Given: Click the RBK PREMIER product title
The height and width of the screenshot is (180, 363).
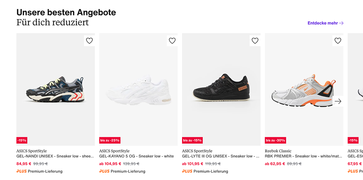Looking at the screenshot, I should click(303, 156).
